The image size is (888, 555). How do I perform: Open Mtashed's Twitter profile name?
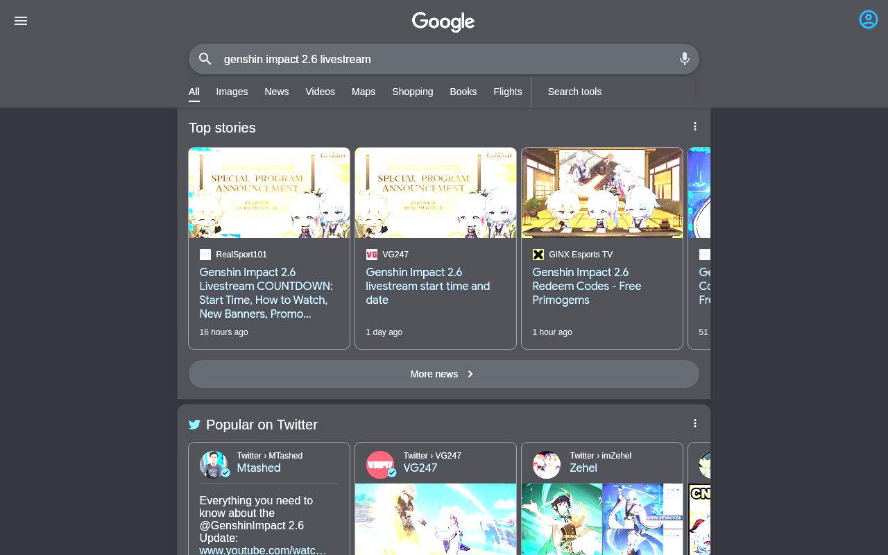click(x=259, y=468)
